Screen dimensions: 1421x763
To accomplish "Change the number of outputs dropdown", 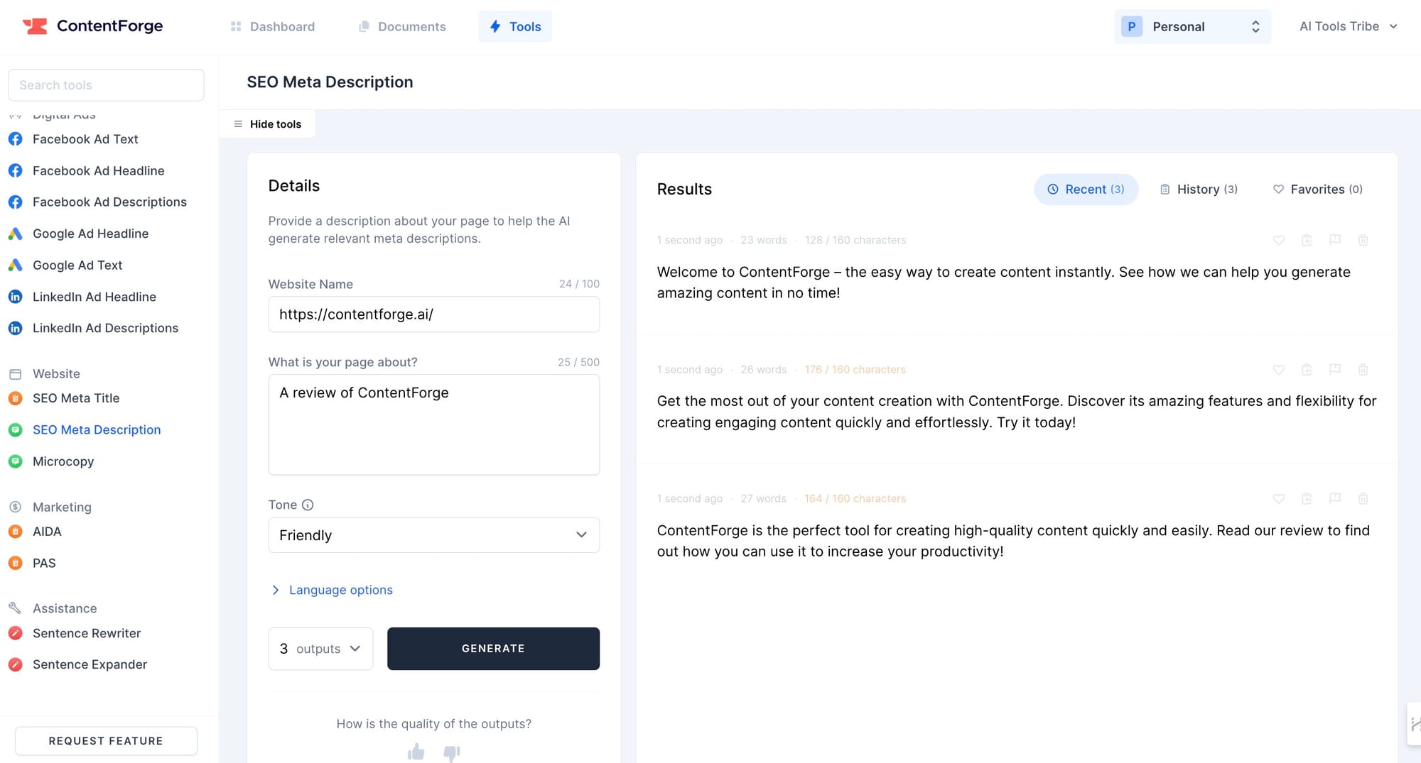I will tap(320, 648).
